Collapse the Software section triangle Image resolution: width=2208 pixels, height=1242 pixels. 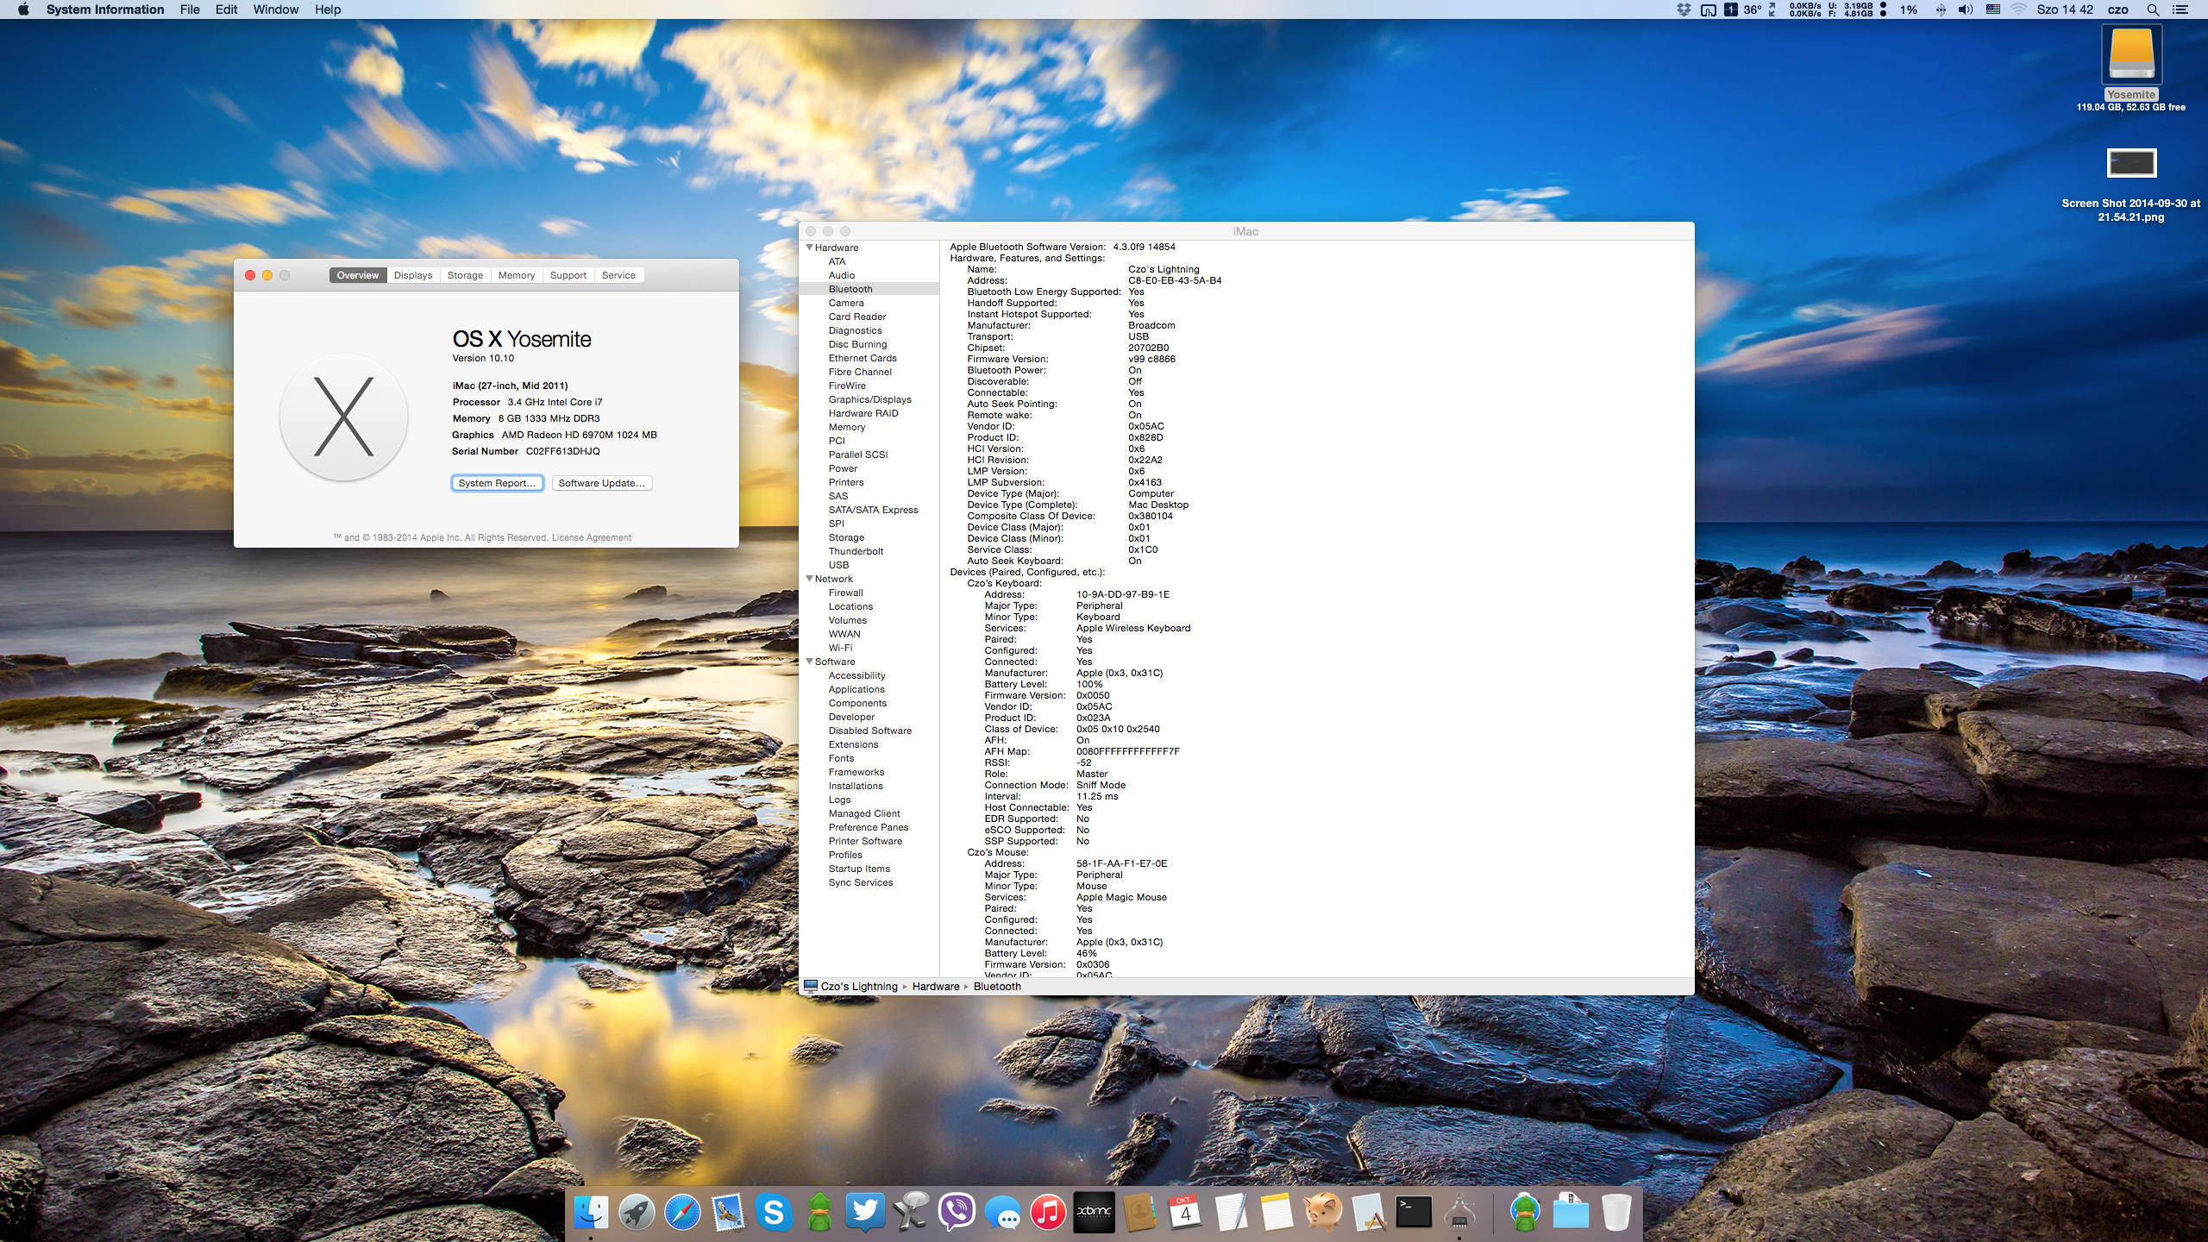(809, 662)
